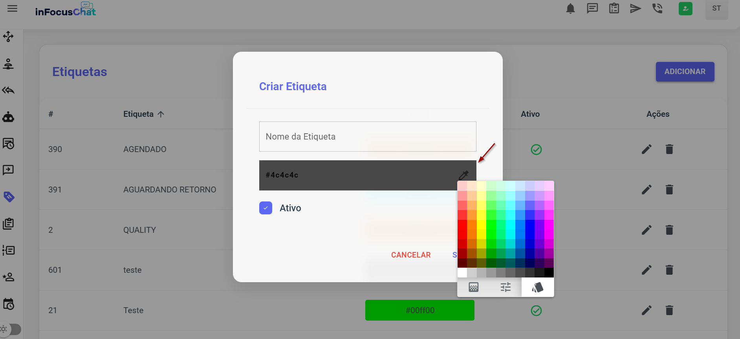740x339 pixels.
Task: Edit the AGENDADO tag with pencil icon
Action: click(647, 149)
